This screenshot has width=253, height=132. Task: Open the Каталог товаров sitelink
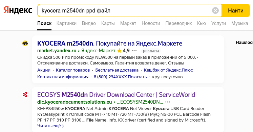pos(73,70)
